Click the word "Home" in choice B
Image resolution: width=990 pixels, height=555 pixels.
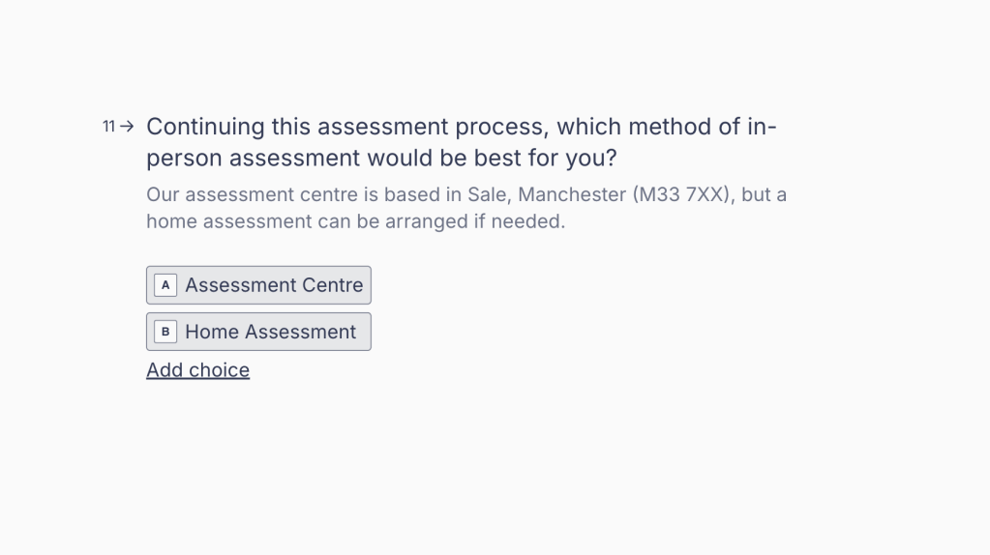click(x=212, y=332)
